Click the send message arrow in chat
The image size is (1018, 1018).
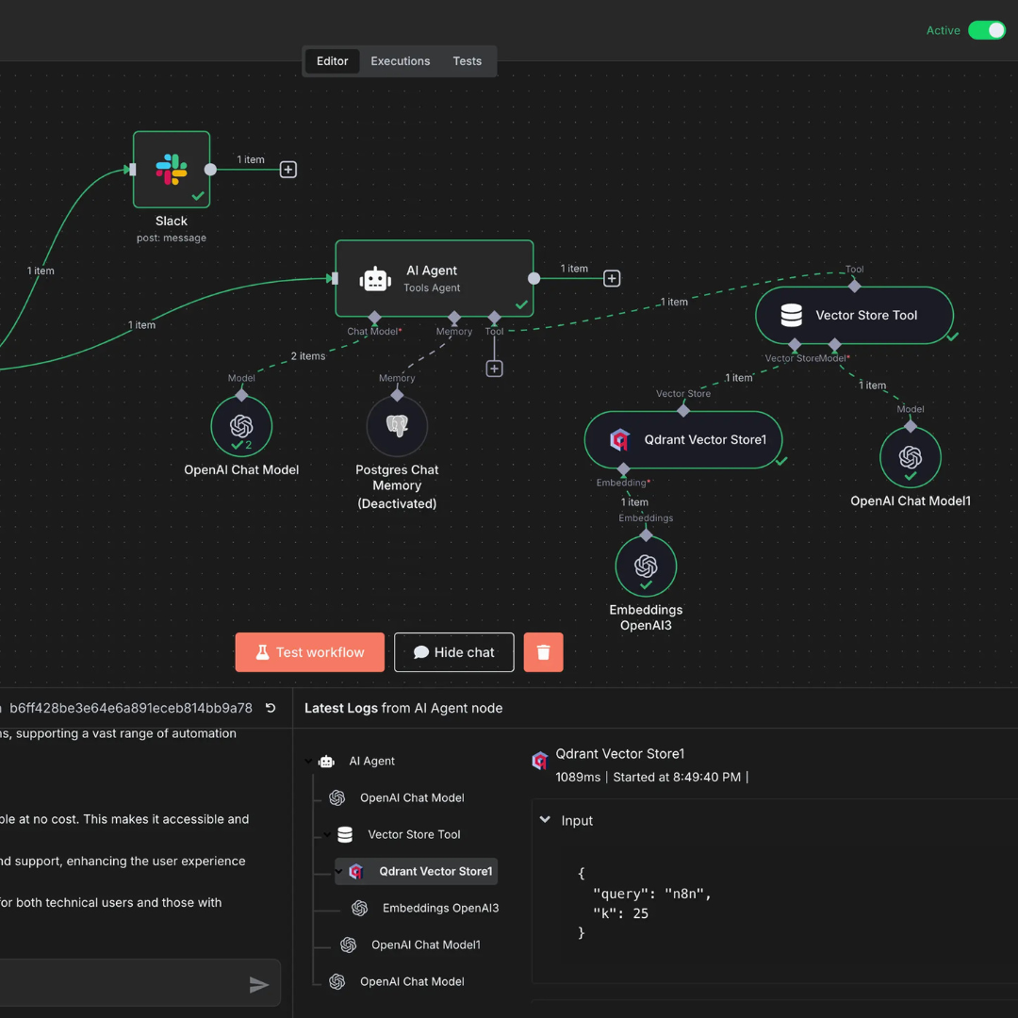click(259, 984)
